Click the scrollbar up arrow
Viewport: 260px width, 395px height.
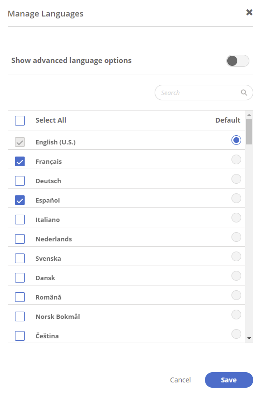click(249, 115)
